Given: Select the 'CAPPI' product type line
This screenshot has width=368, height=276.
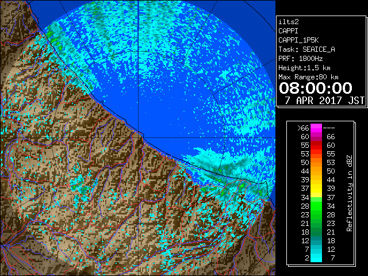Looking at the screenshot, I should pyautogui.click(x=288, y=31).
